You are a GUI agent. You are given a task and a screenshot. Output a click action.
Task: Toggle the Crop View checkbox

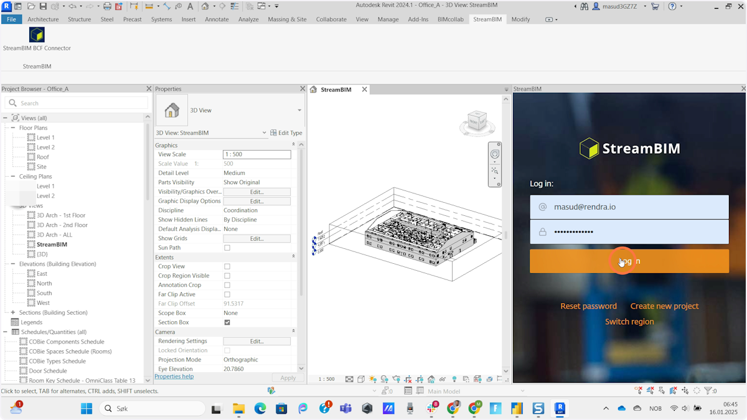point(227,266)
